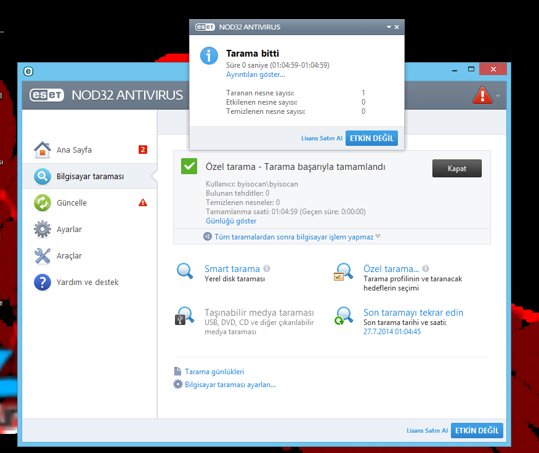The height and width of the screenshot is (453, 539).
Task: Click ESET logo in main header
Action: point(47,95)
